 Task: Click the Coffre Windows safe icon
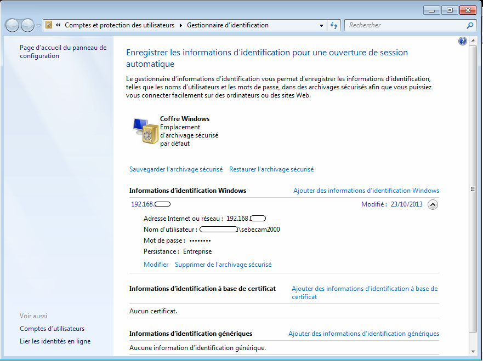tap(145, 130)
